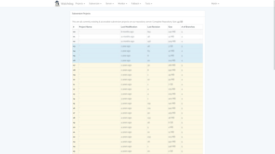Select row number 24
Image resolution: width=275 pixels, height=154 pixels.
point(137,146)
